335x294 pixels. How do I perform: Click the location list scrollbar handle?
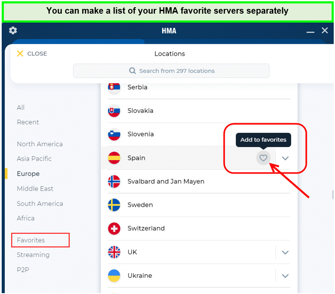click(332, 195)
